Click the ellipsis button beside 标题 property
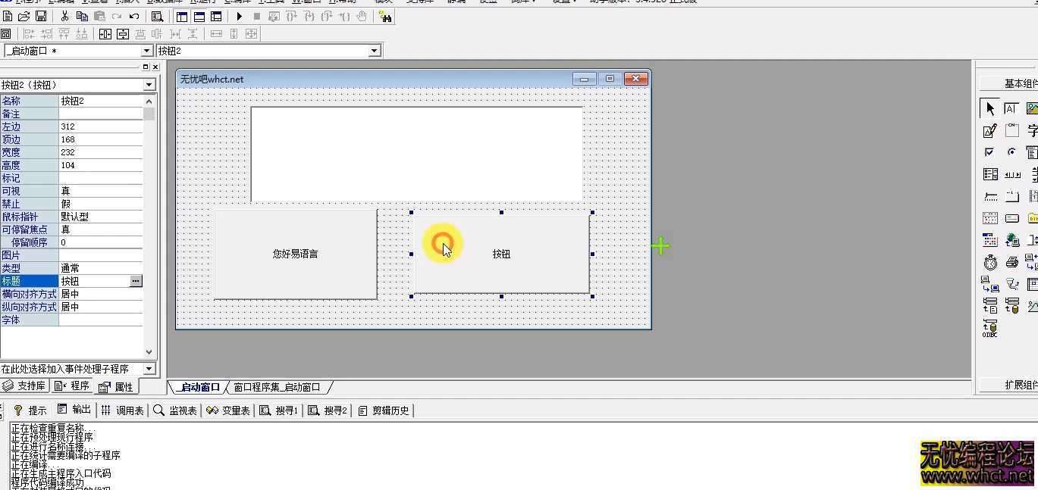1038x490 pixels. coord(136,281)
